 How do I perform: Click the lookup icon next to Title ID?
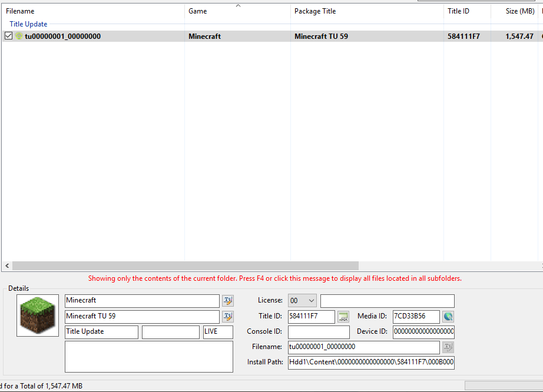click(343, 317)
